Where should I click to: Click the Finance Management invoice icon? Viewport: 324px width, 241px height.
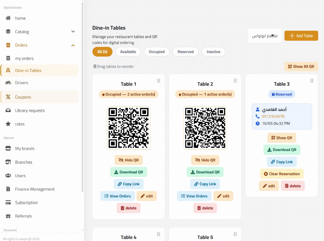pyautogui.click(x=8, y=189)
